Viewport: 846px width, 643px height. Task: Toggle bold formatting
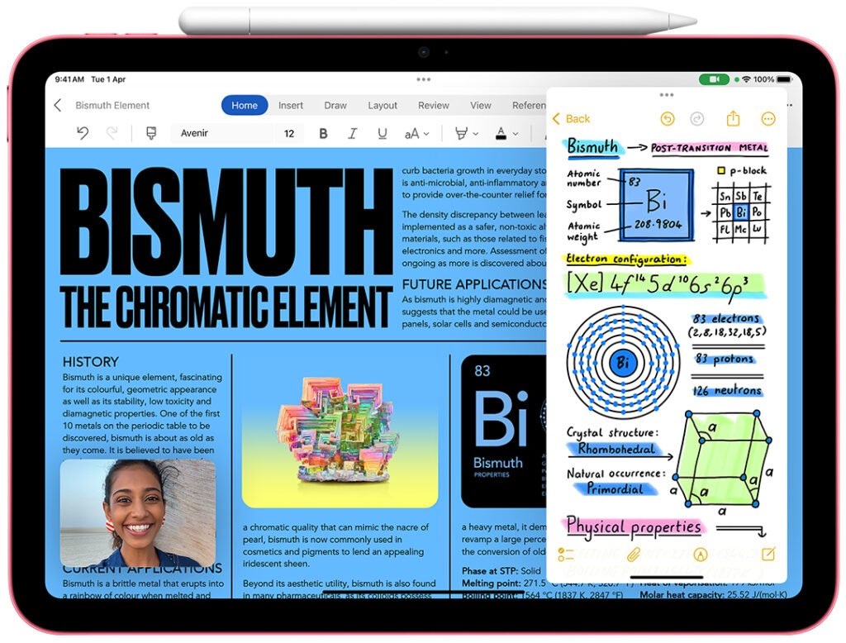(323, 133)
